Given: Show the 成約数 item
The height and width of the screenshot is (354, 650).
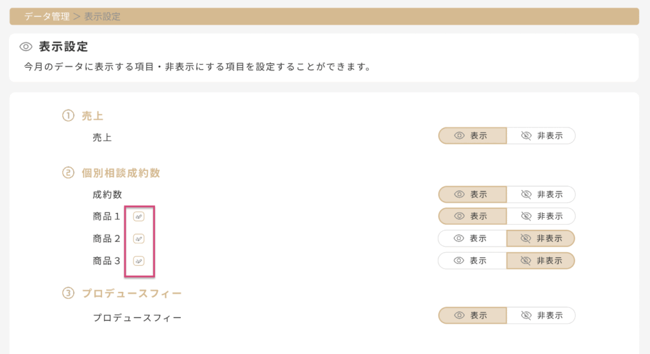Looking at the screenshot, I should 472,194.
